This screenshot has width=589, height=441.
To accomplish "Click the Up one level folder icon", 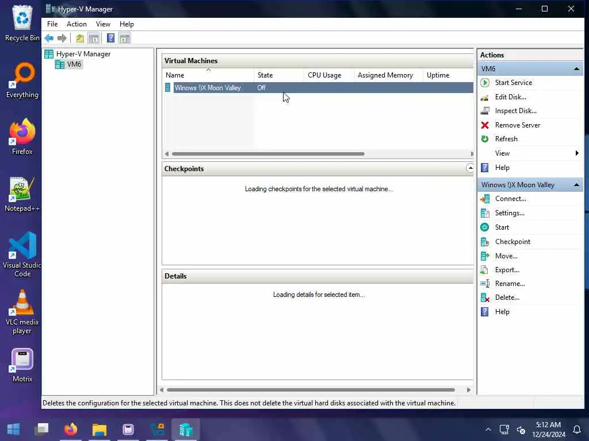I will click(79, 38).
